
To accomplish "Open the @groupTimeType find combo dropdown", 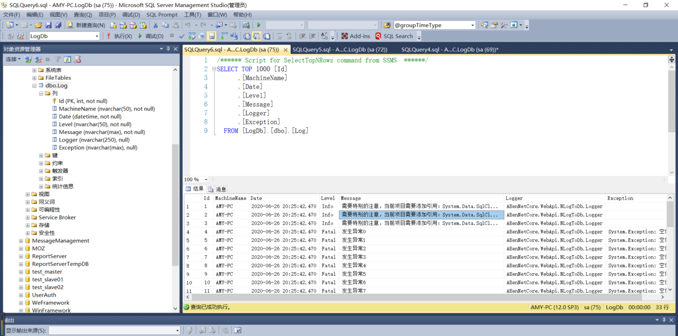I will click(x=472, y=25).
